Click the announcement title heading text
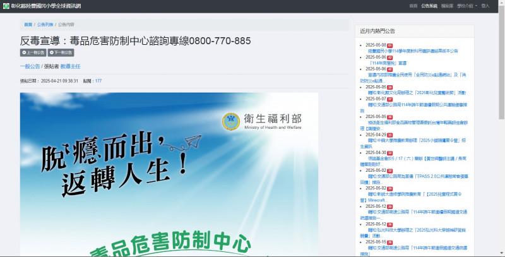The width and height of the screenshot is (505, 257). (x=135, y=41)
